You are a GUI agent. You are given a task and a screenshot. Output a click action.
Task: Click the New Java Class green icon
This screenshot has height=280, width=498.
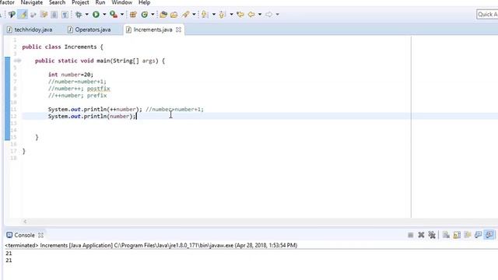145,14
